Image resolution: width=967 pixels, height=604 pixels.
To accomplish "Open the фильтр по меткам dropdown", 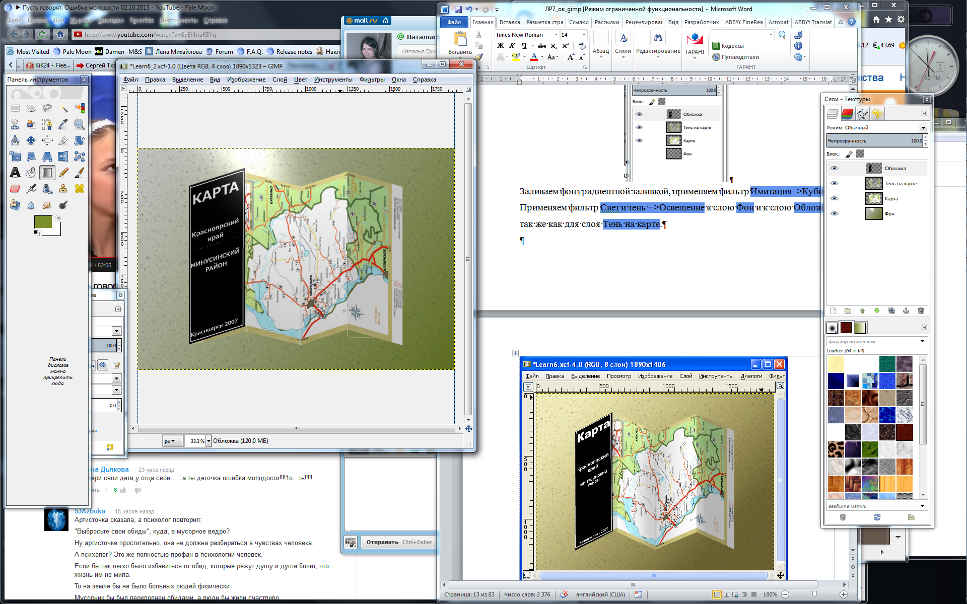I will 923,341.
